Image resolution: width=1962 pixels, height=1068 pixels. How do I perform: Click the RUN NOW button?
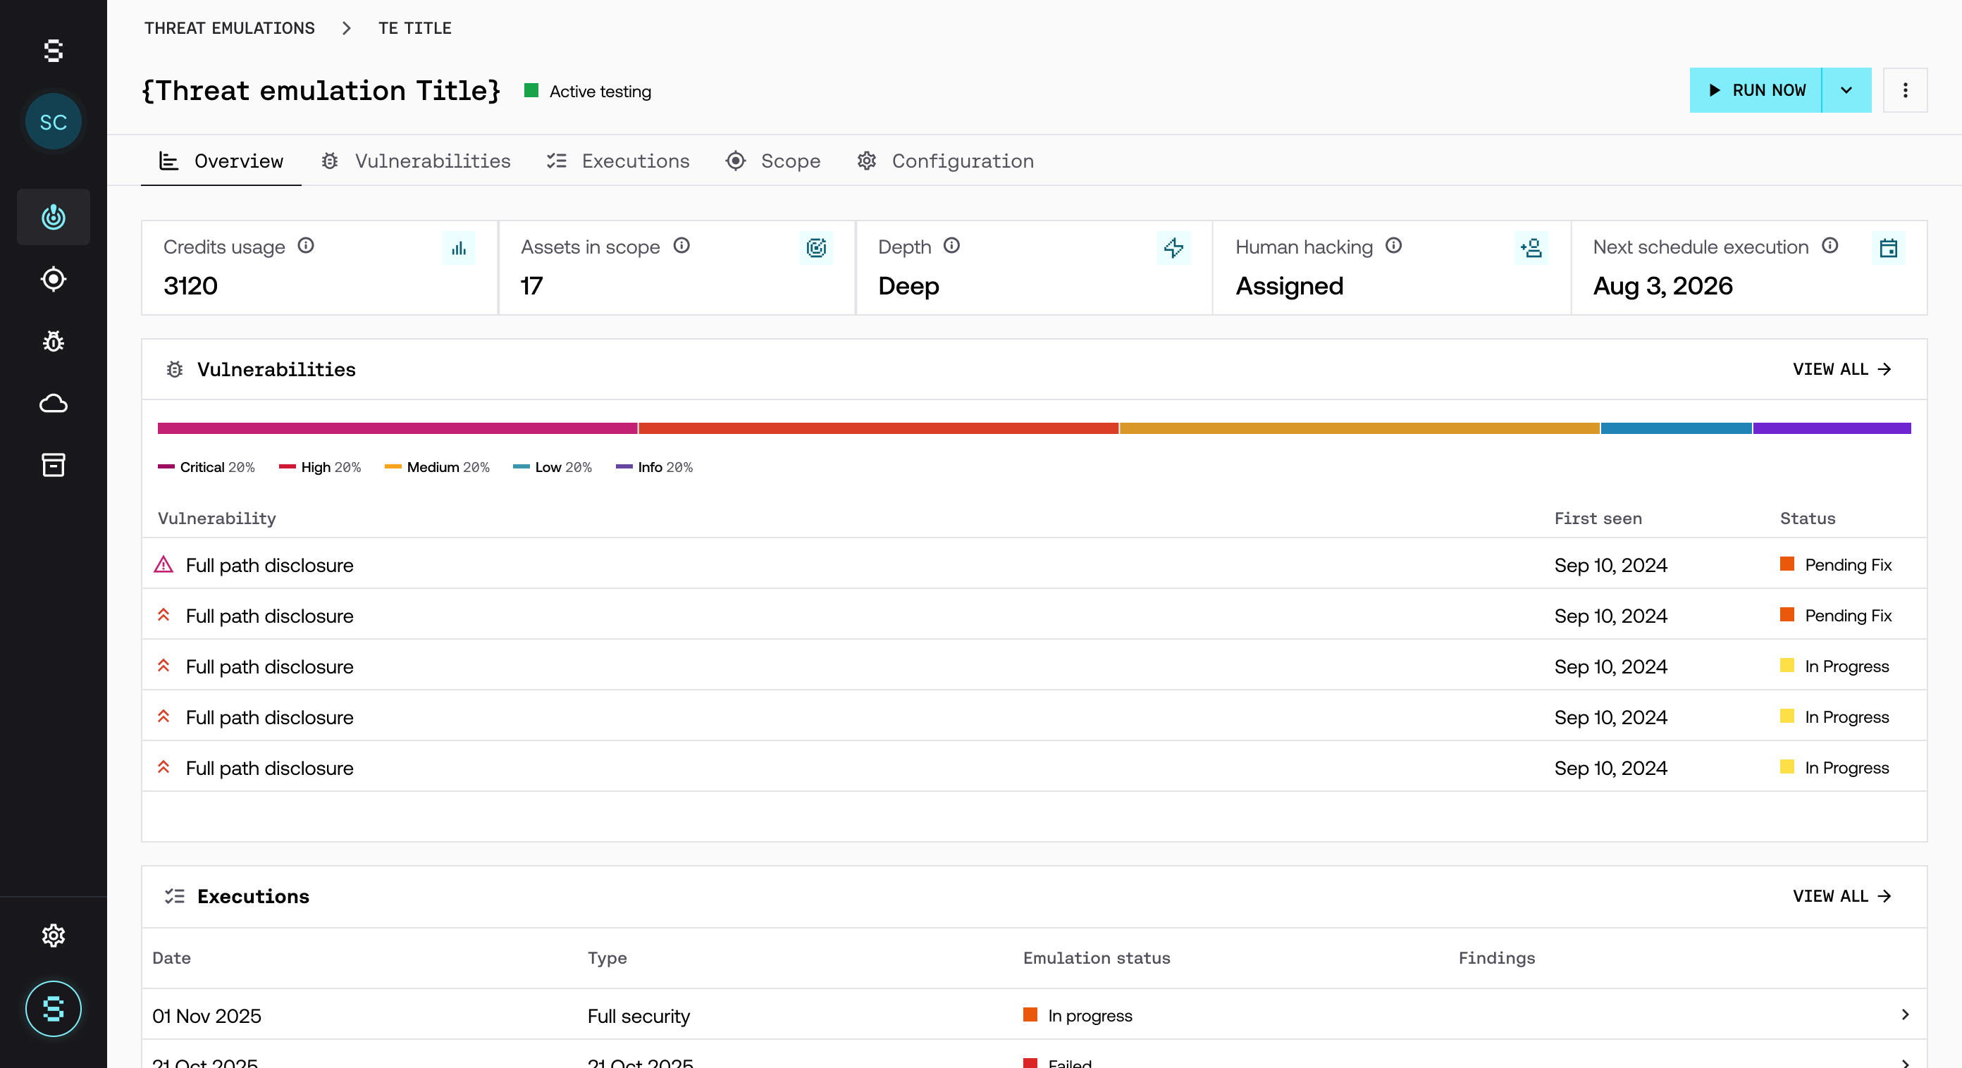(1756, 91)
